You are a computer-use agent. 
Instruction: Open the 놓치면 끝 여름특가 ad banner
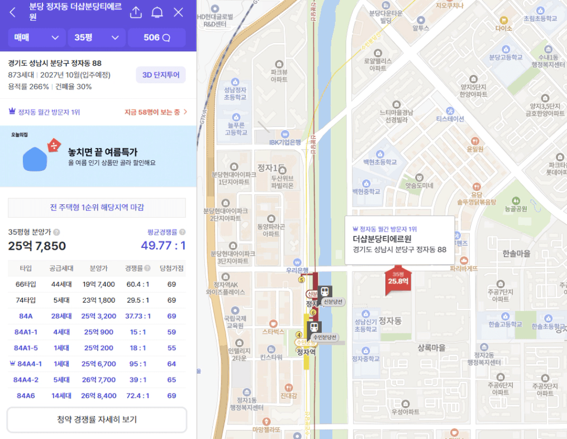pos(98,156)
